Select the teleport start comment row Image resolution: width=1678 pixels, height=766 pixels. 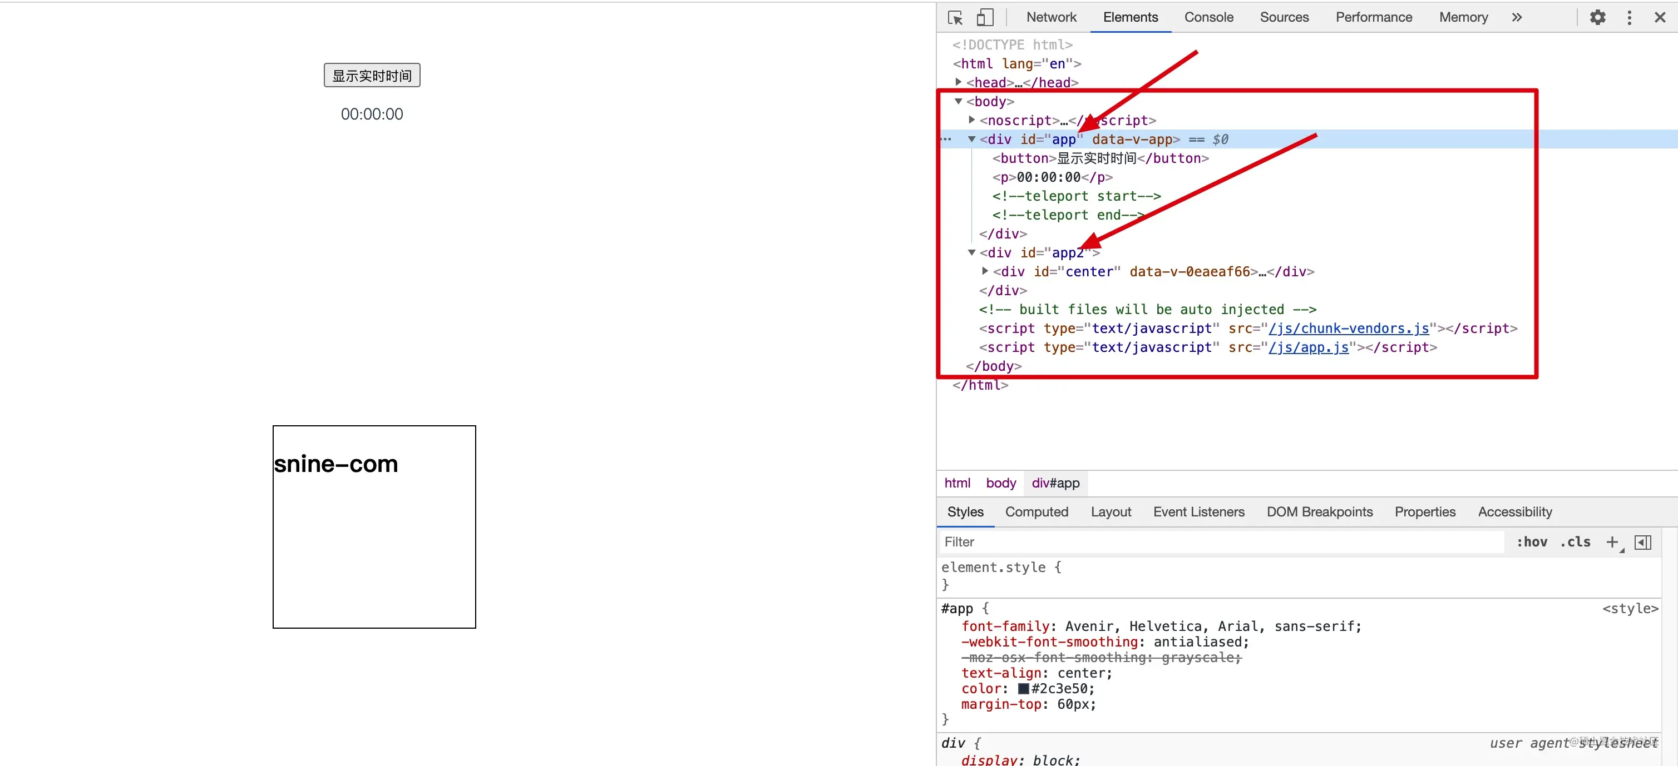click(1076, 196)
